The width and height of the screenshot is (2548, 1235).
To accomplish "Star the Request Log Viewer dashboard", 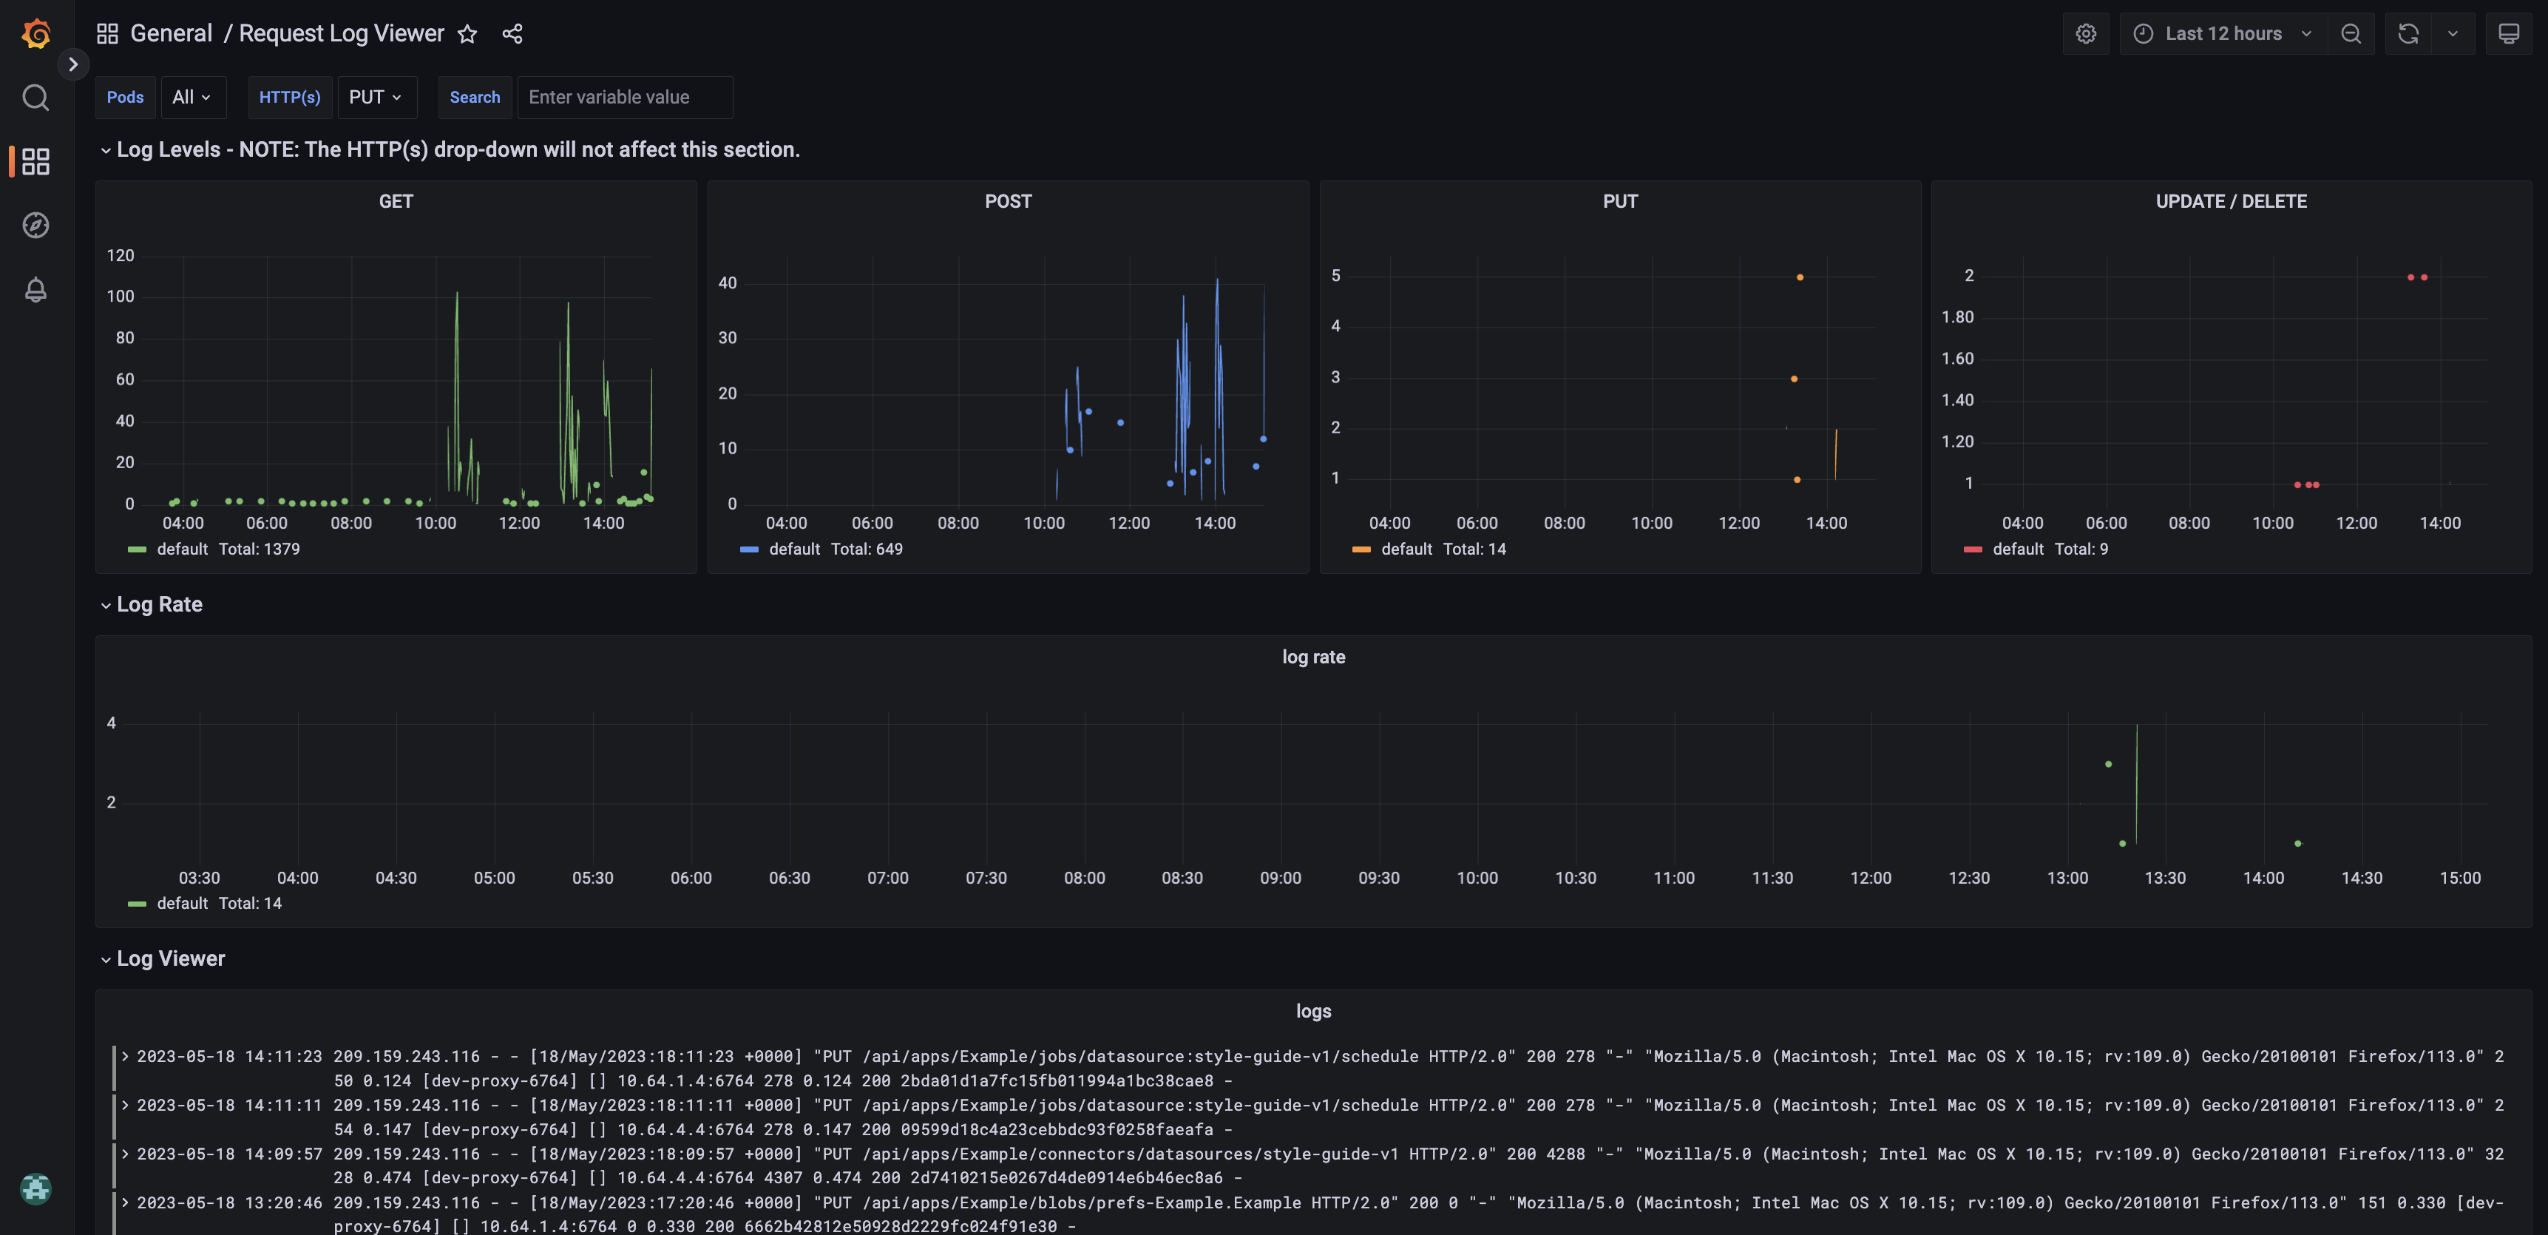I will pos(467,33).
